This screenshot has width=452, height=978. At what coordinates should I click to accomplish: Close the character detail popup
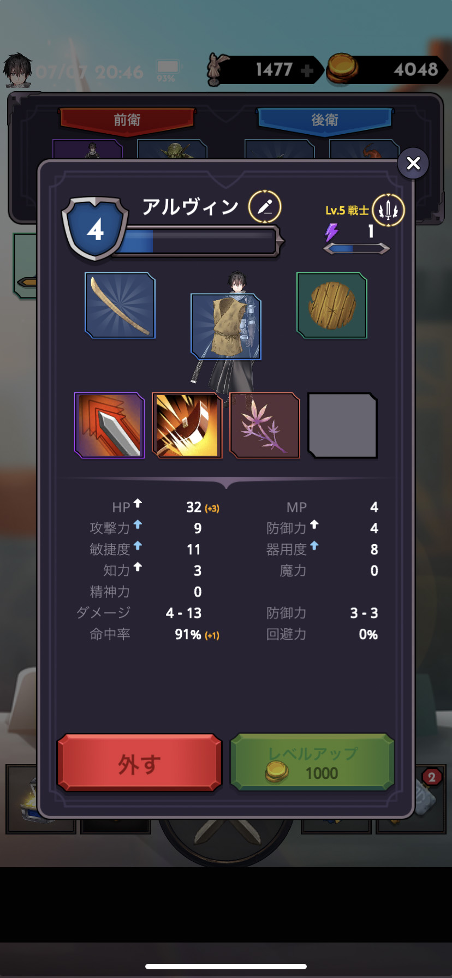coord(413,163)
